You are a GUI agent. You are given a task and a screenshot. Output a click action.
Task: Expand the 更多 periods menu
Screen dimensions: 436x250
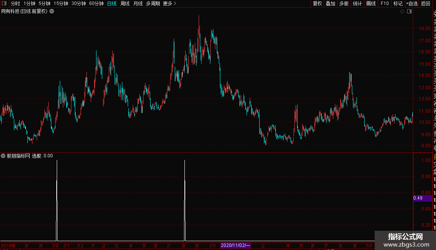[x=170, y=3]
